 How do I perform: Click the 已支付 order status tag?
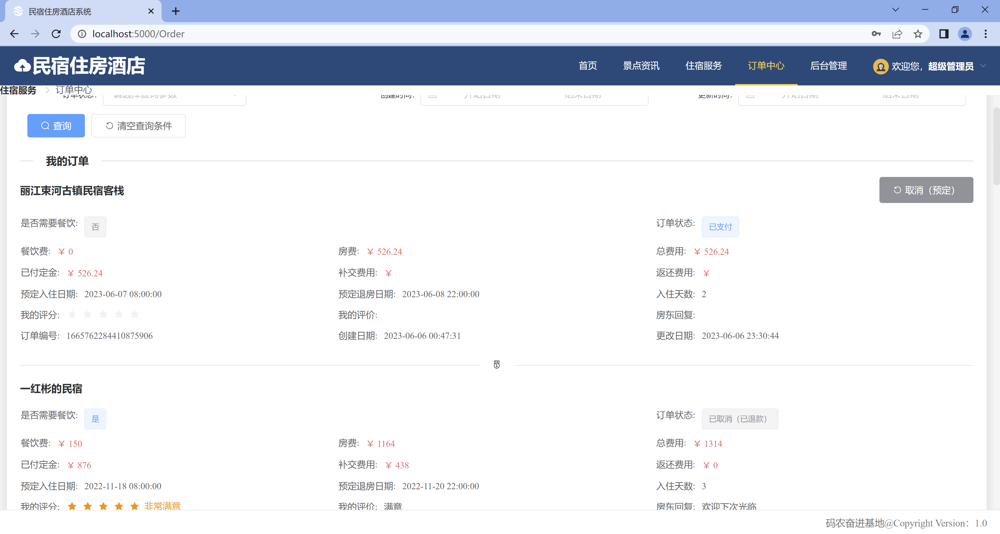(x=721, y=227)
